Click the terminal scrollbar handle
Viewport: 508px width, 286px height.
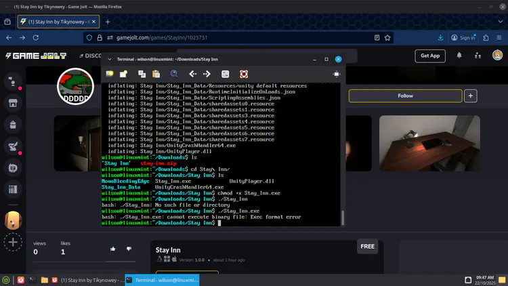pos(343,218)
